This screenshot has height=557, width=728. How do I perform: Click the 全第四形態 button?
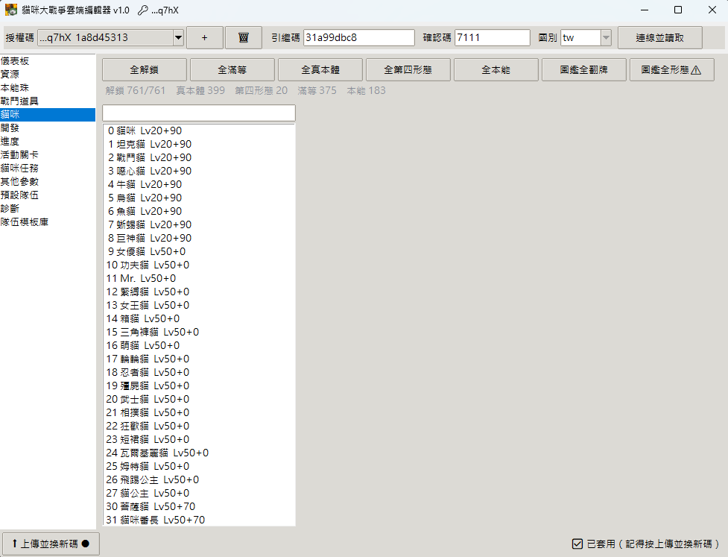coord(408,69)
